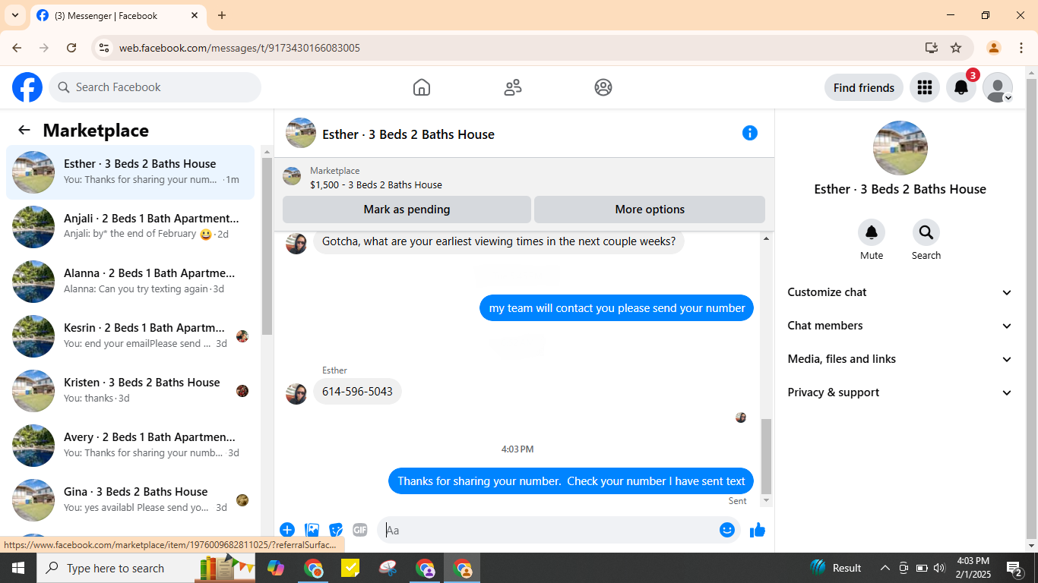
Task: Open Windows notification center icon
Action: (1014, 568)
